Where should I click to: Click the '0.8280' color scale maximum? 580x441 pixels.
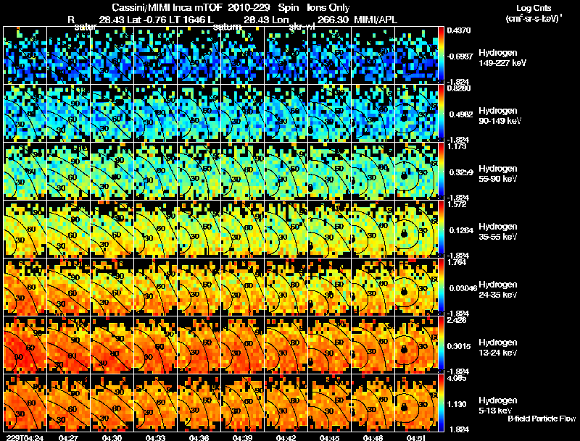(x=459, y=88)
